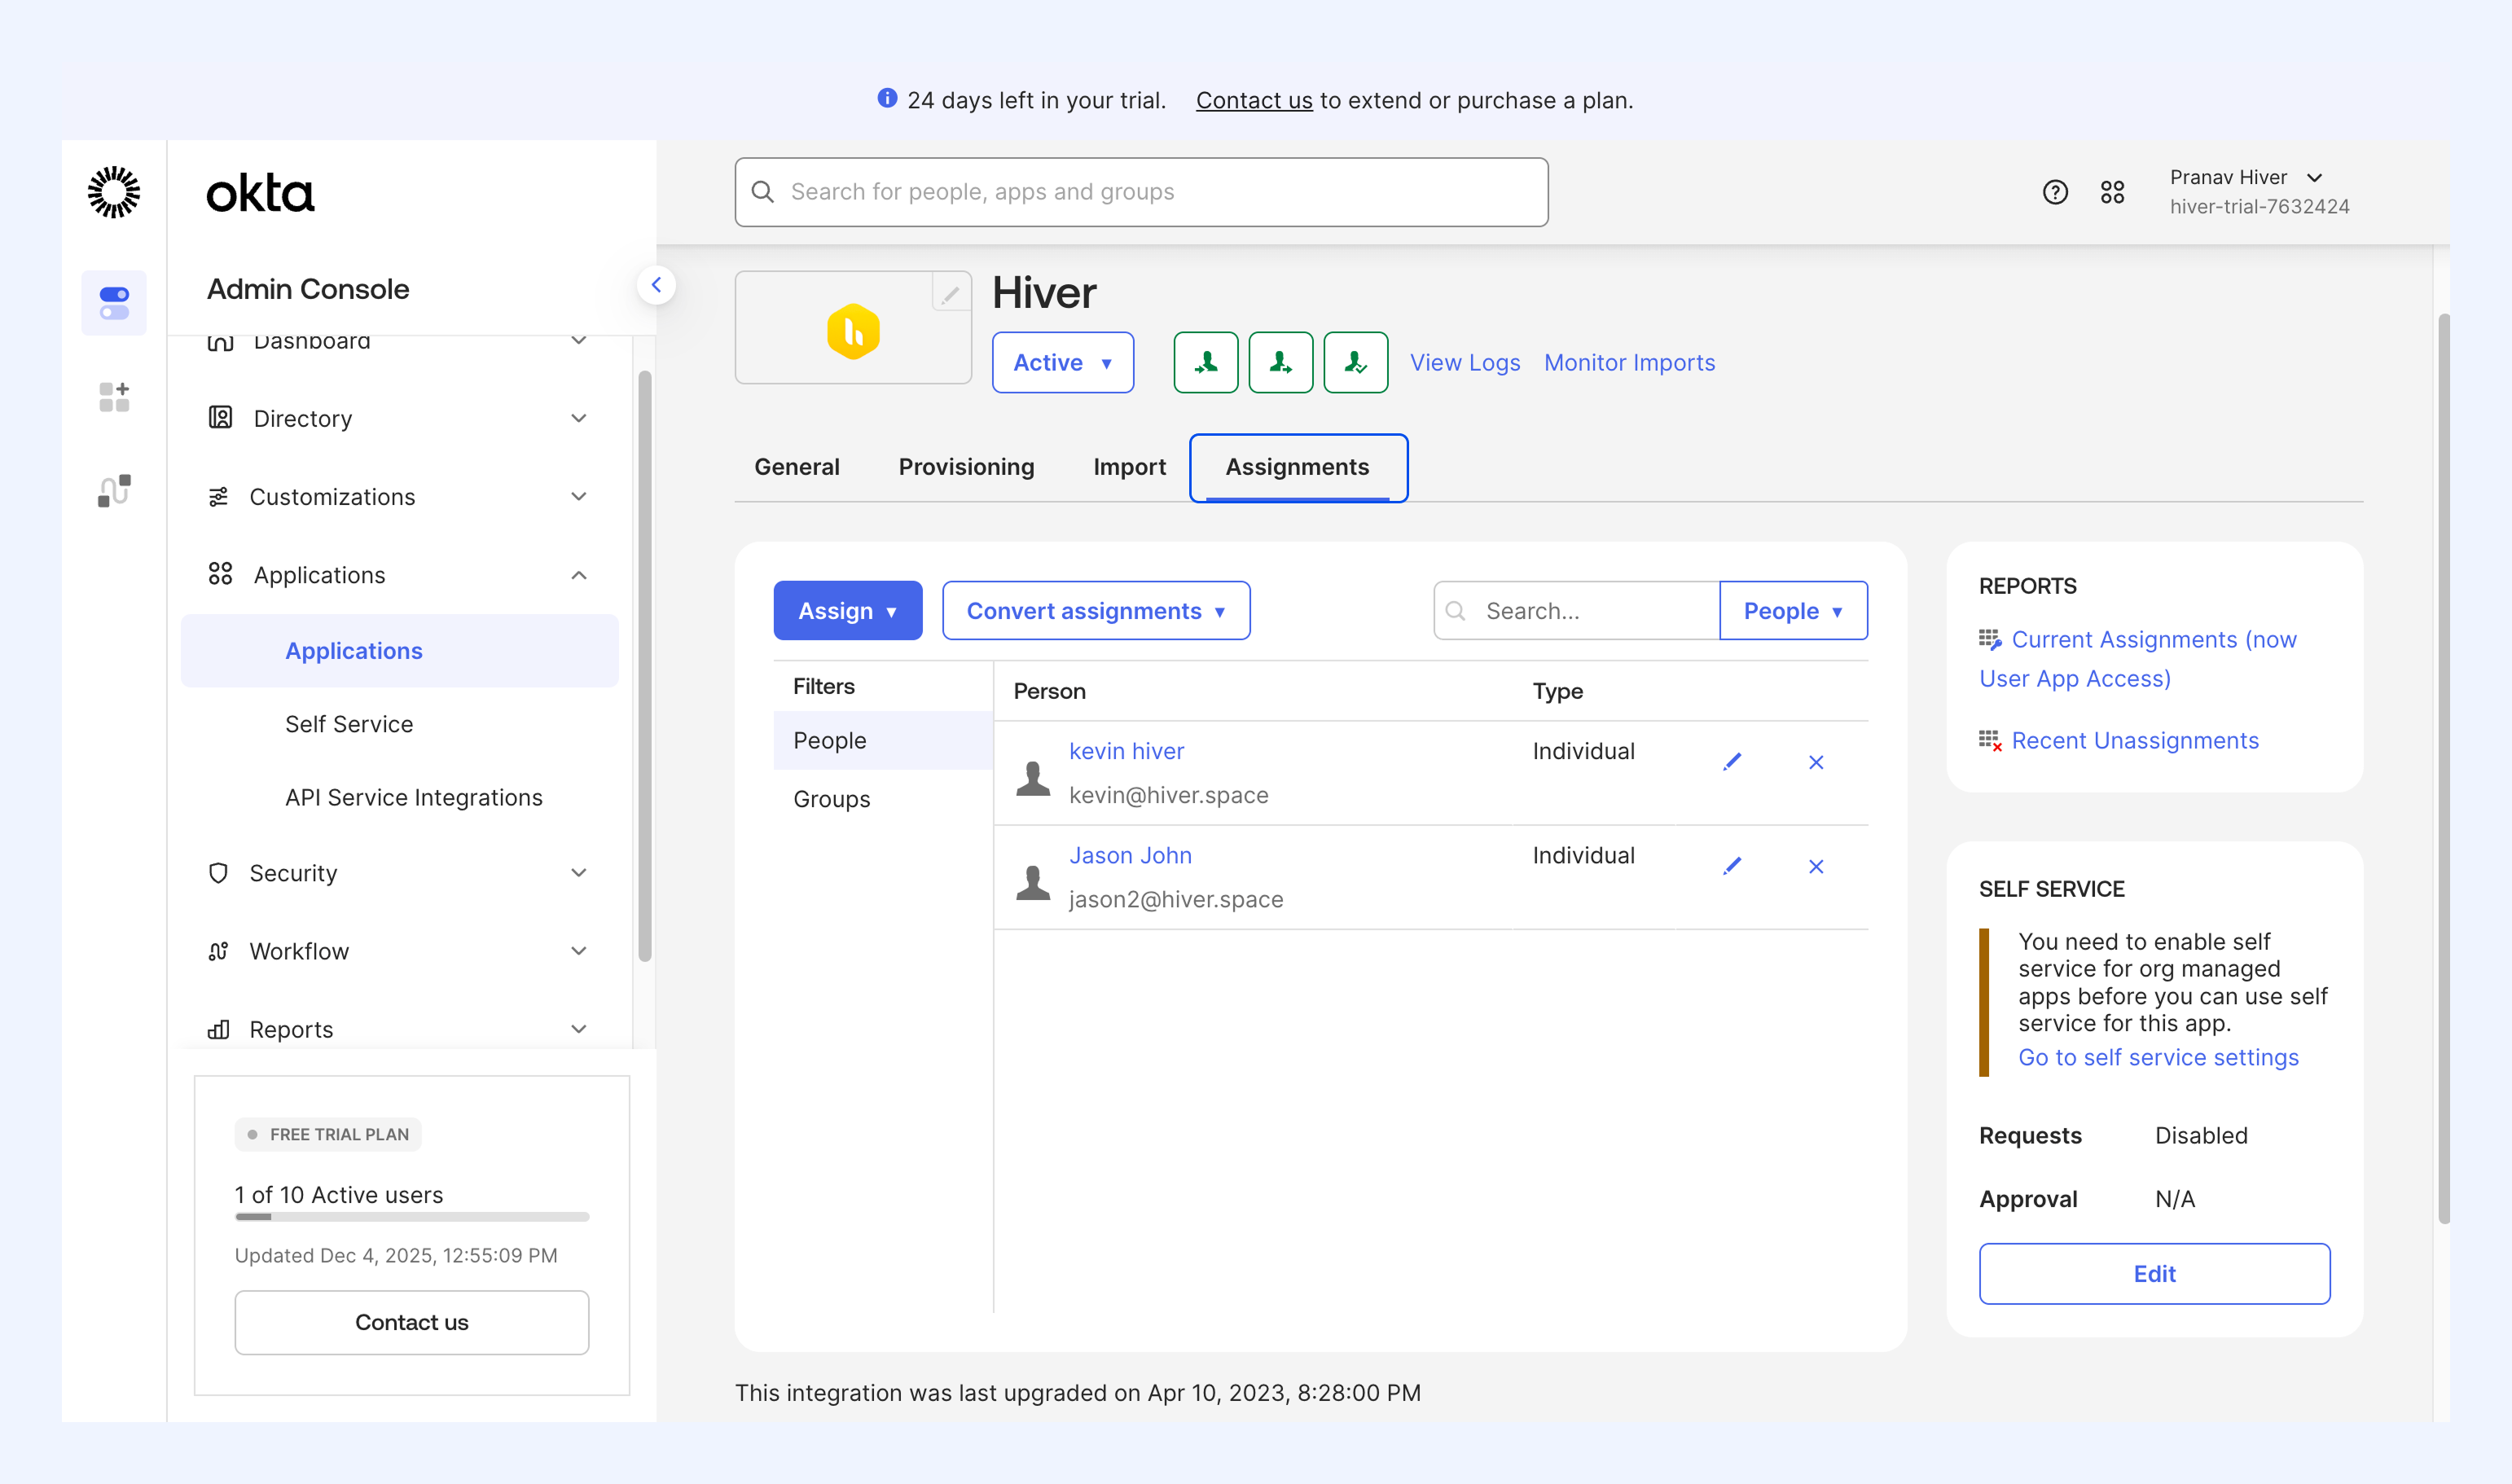The width and height of the screenshot is (2512, 1484).
Task: Click the trial info icon in banner
Action: 887,98
